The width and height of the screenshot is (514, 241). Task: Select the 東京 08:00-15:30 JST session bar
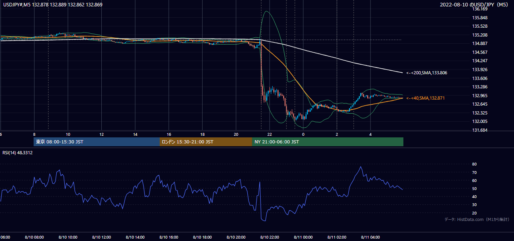(97, 142)
